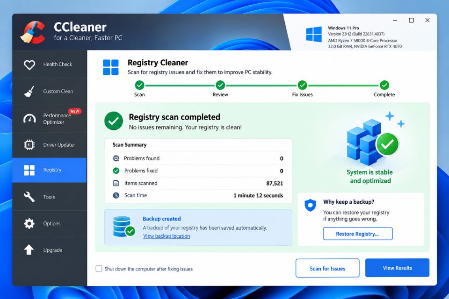
Task: Click the Registry Cleaner header icon
Action: [110, 67]
